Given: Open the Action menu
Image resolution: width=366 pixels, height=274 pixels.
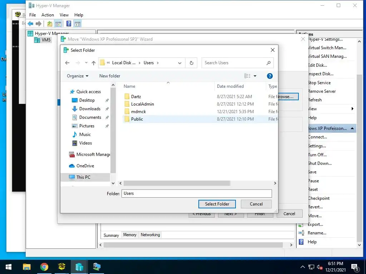Looking at the screenshot, I should pyautogui.click(x=48, y=15).
